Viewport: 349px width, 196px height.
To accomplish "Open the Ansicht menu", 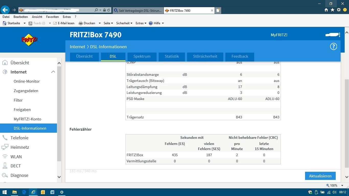I will click(x=37, y=17).
